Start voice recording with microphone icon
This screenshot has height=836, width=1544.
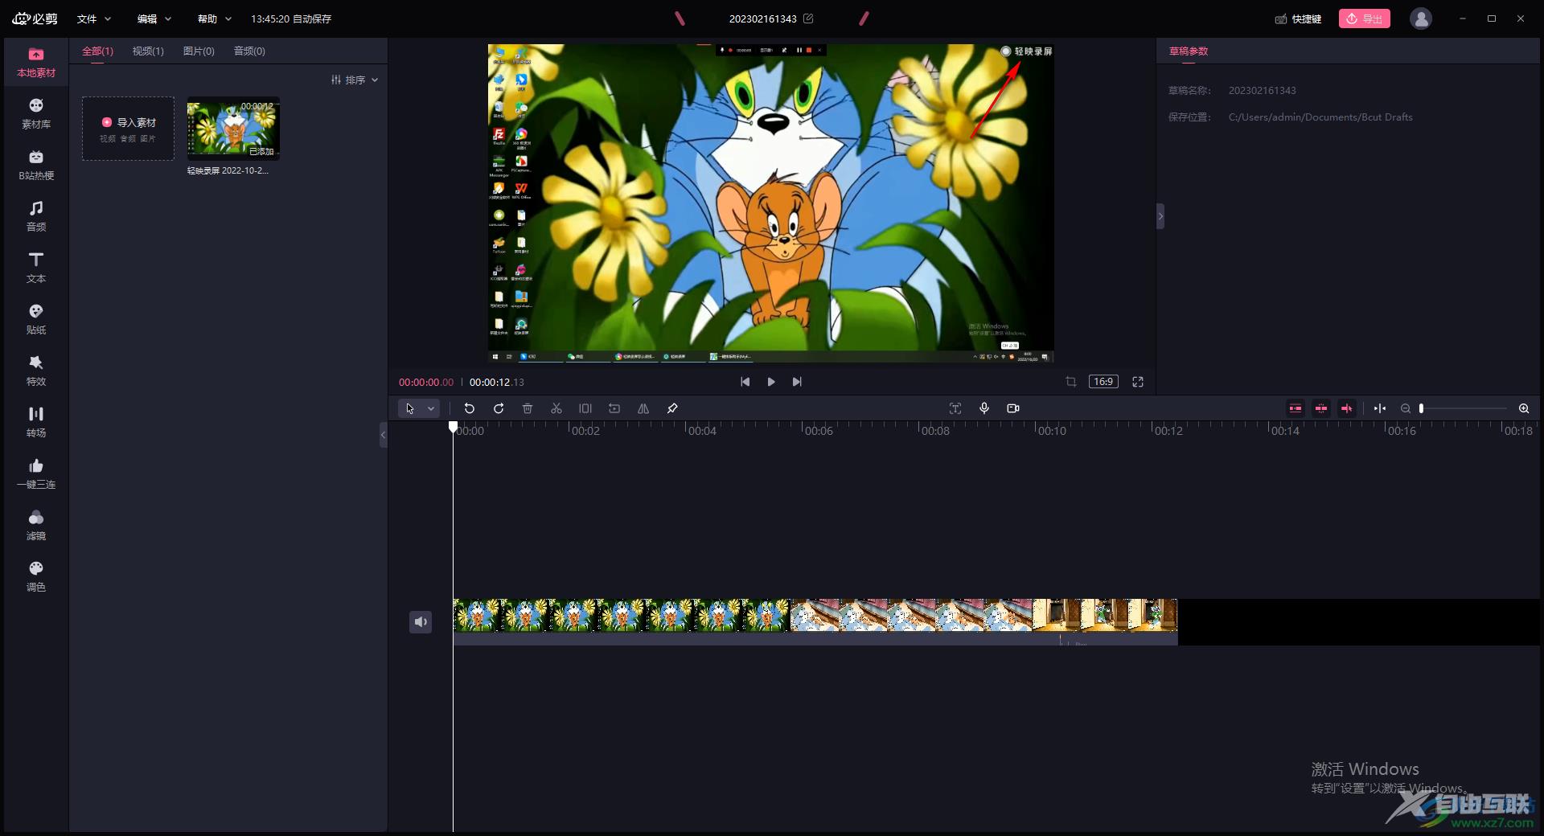984,408
